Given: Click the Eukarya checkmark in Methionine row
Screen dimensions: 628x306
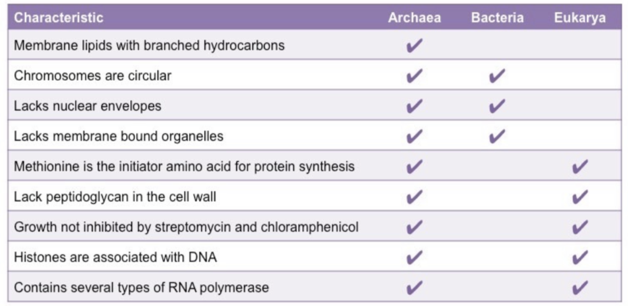Looking at the screenshot, I should (580, 167).
